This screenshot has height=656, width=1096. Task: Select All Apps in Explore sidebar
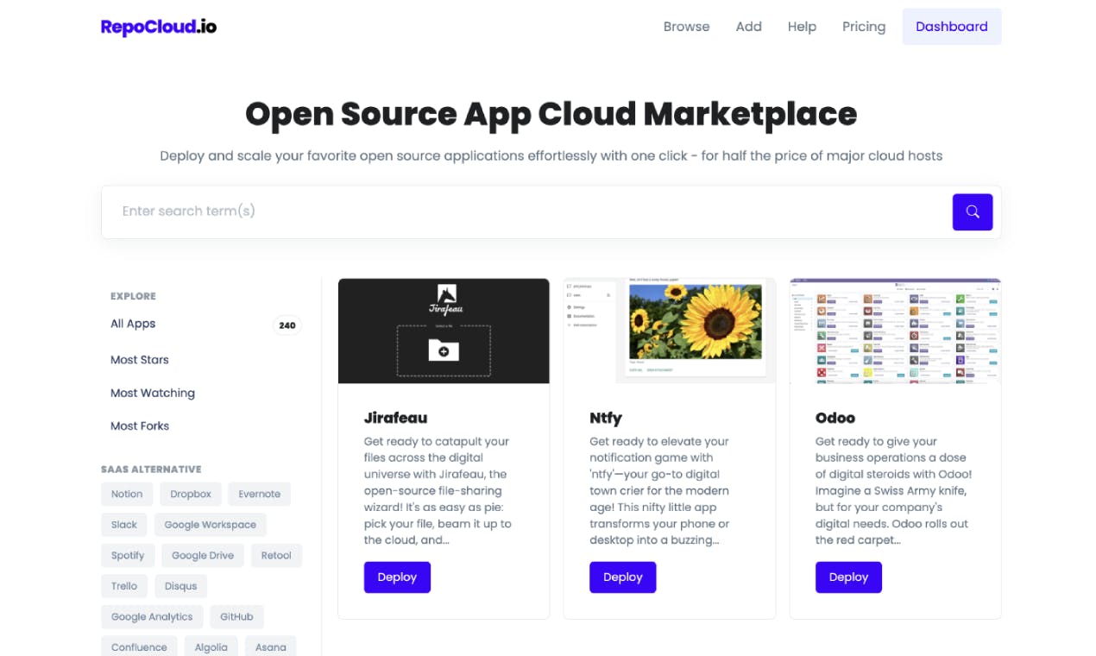[x=133, y=324]
